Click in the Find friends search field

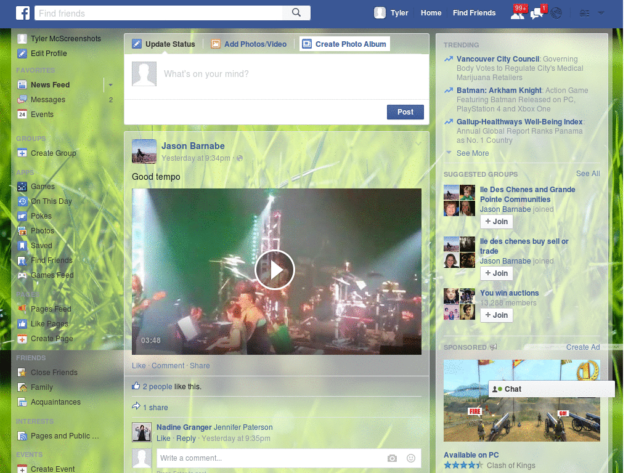(159, 13)
